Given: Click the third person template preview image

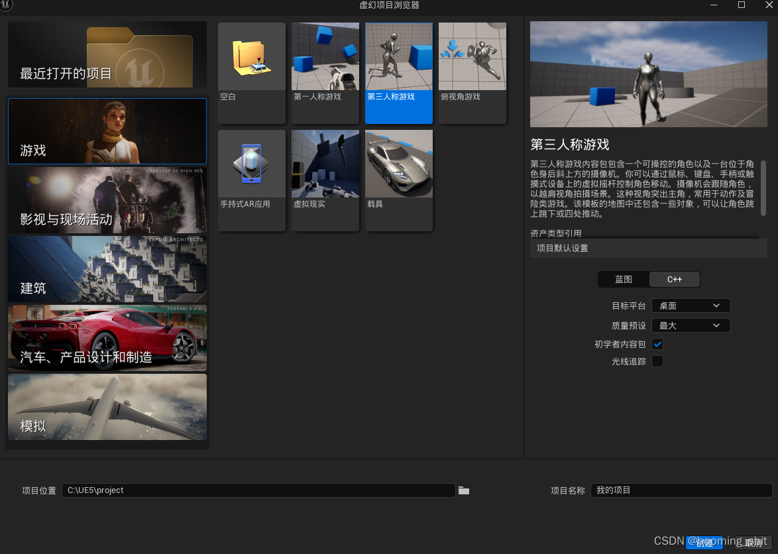Looking at the screenshot, I should 649,74.
